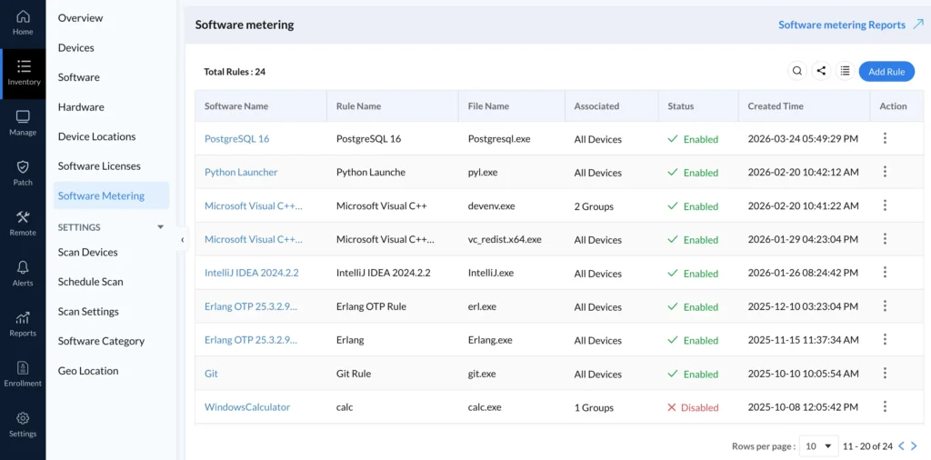
Task: Open the Manage module icon
Action: point(23,117)
